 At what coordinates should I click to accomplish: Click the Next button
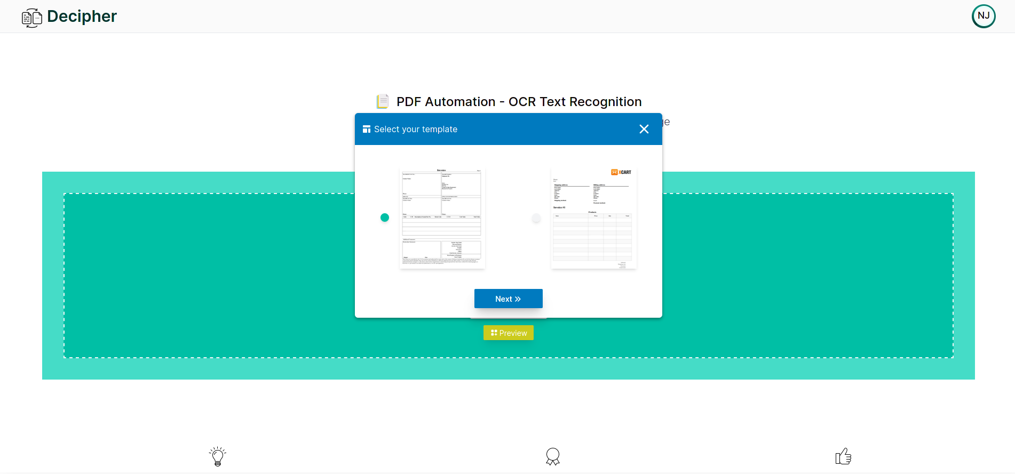508,299
